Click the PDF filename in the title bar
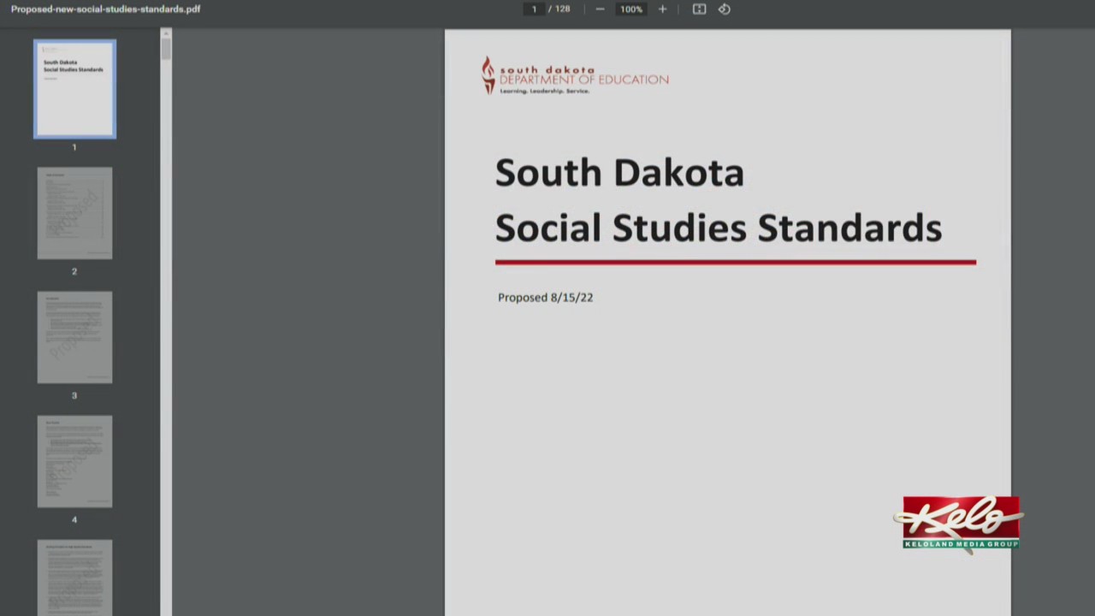This screenshot has width=1095, height=616. (105, 9)
